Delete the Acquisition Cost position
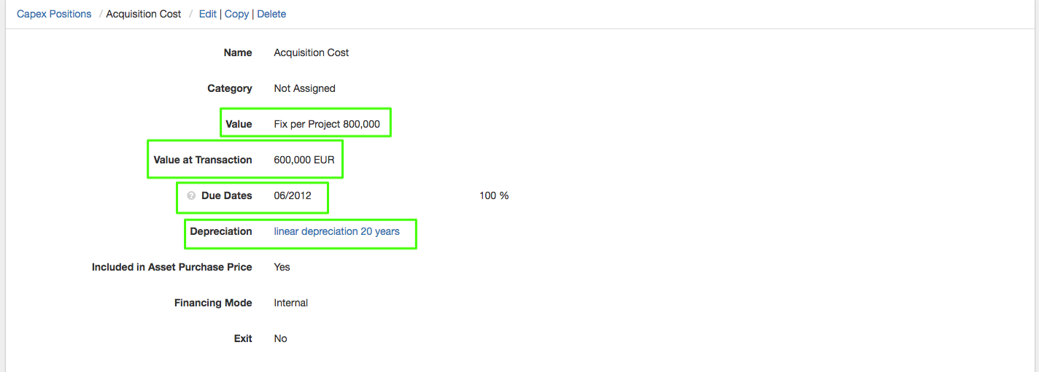1039x372 pixels. pos(271,14)
